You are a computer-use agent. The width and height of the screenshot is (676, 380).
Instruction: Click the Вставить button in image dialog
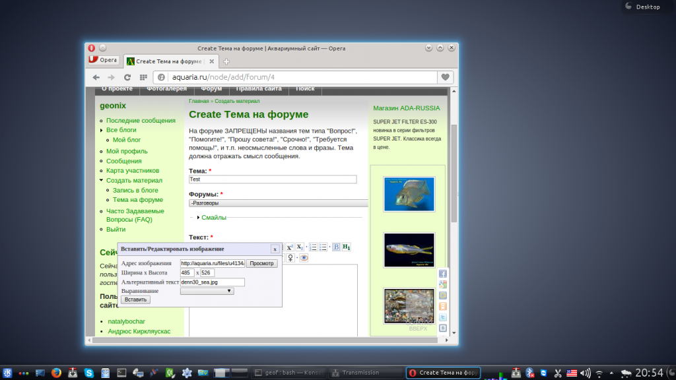[x=135, y=300]
